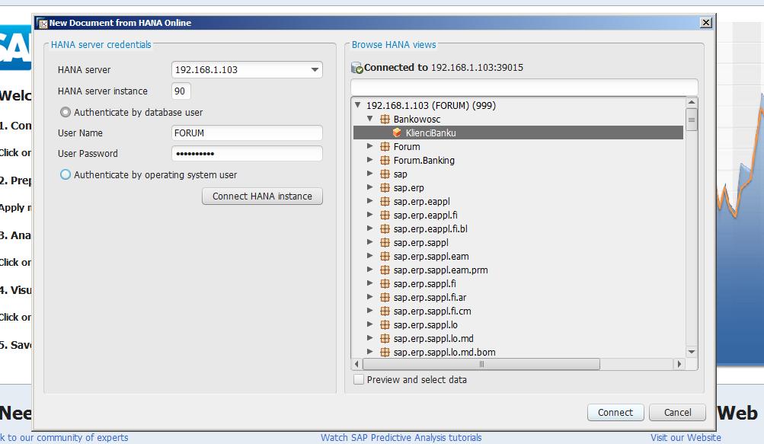
Task: Click the sap.erp.sappl.fi.ar package icon
Action: 385,297
